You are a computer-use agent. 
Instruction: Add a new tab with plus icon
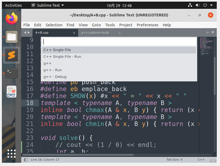click(207, 33)
